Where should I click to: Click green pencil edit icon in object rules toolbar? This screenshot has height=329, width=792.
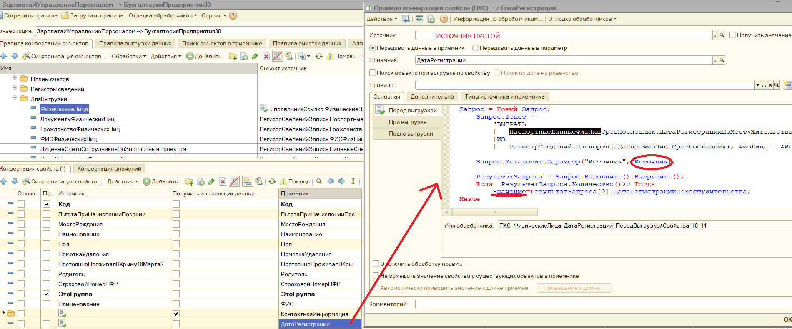(x=255, y=56)
